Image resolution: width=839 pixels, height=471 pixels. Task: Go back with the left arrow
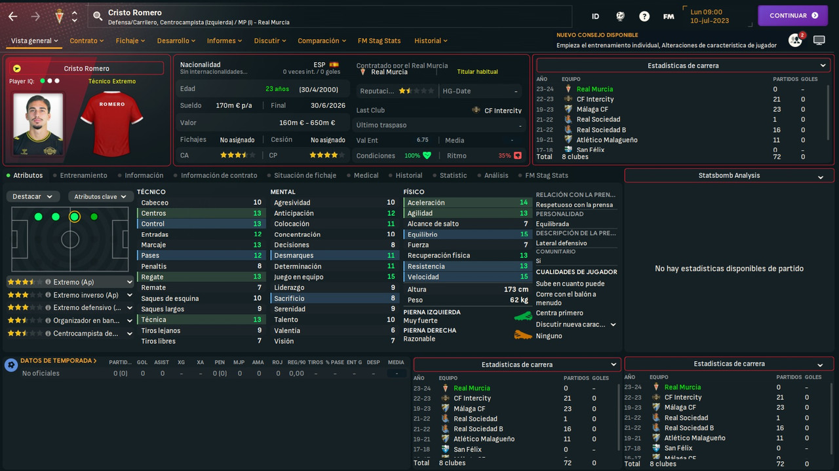pos(13,16)
